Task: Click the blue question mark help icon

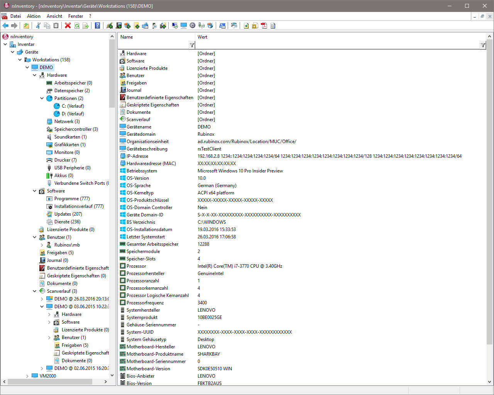Action: [98, 26]
